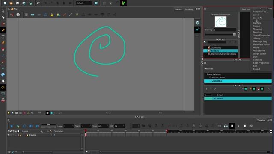Switch to the Timeline tab
Image resolution: width=274 pixels, height=154 pixels.
click(x=261, y=120)
